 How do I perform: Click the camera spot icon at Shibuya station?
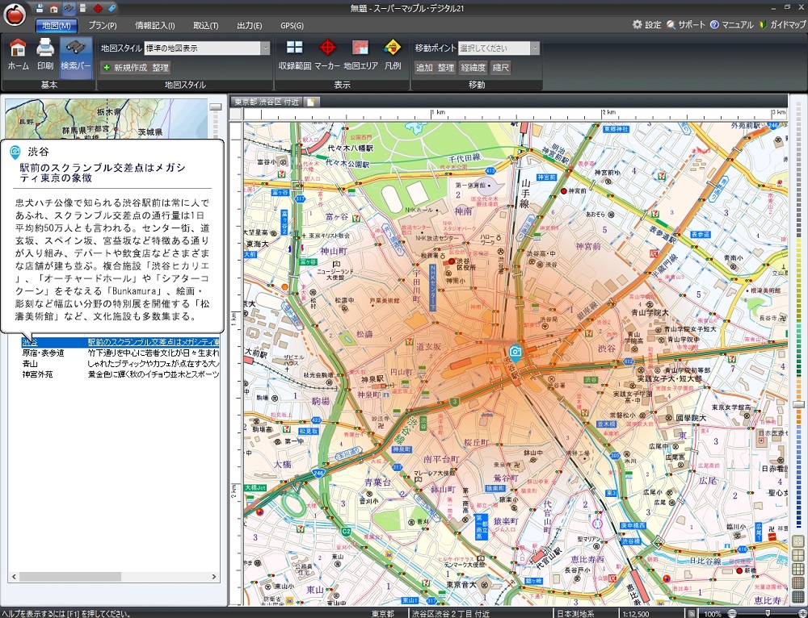[514, 352]
